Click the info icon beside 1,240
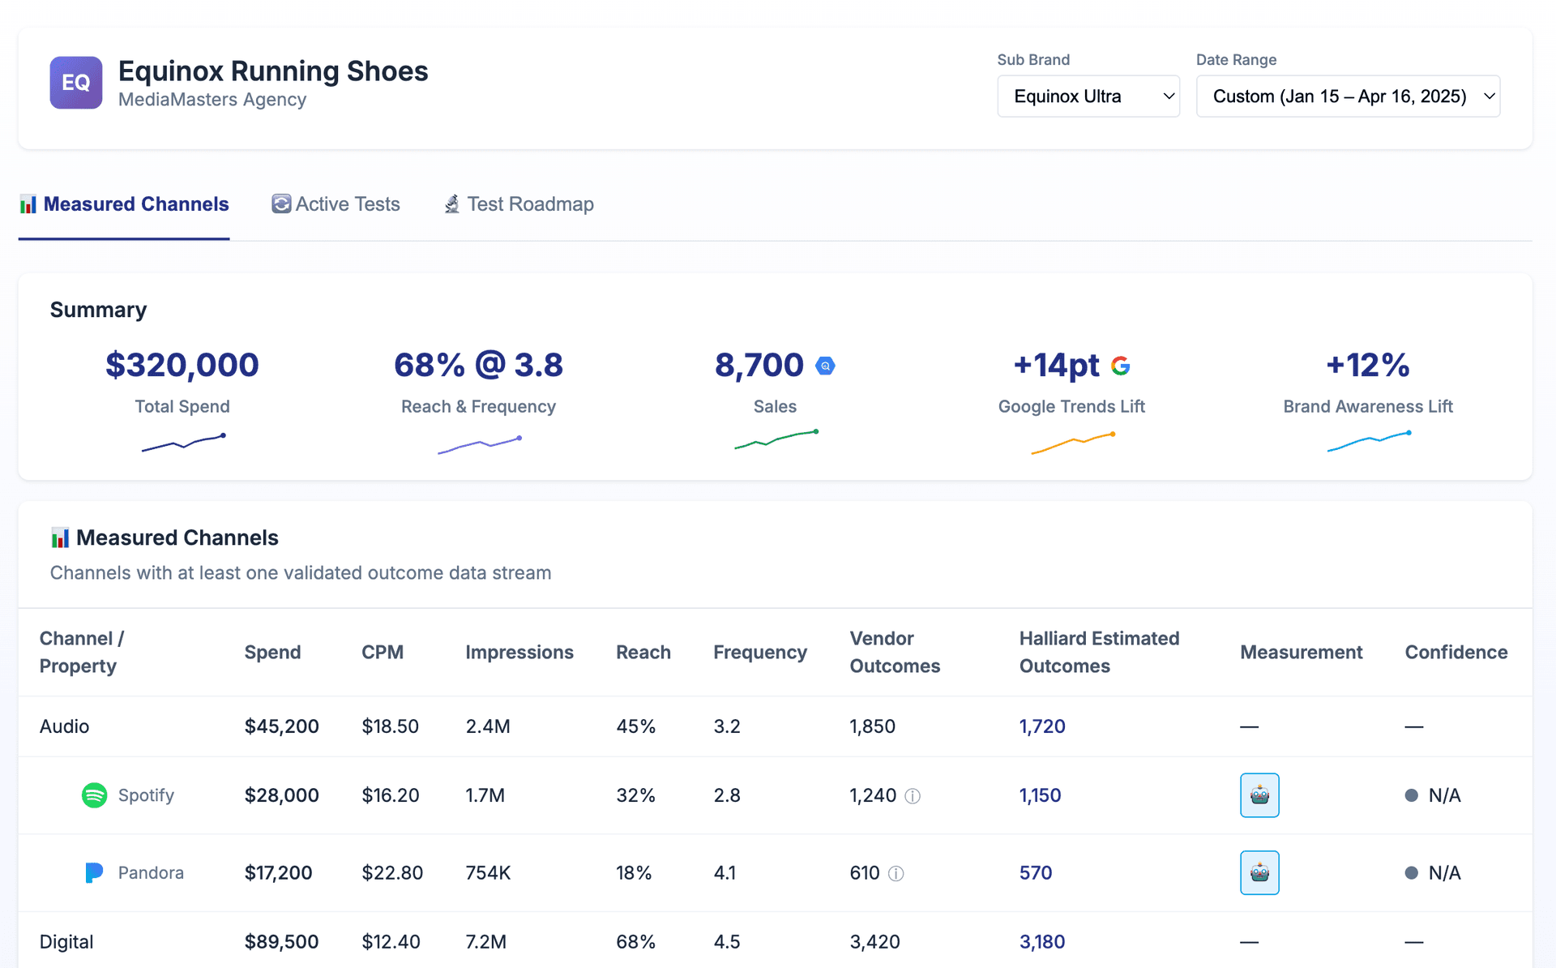The image size is (1556, 968). pyautogui.click(x=913, y=796)
